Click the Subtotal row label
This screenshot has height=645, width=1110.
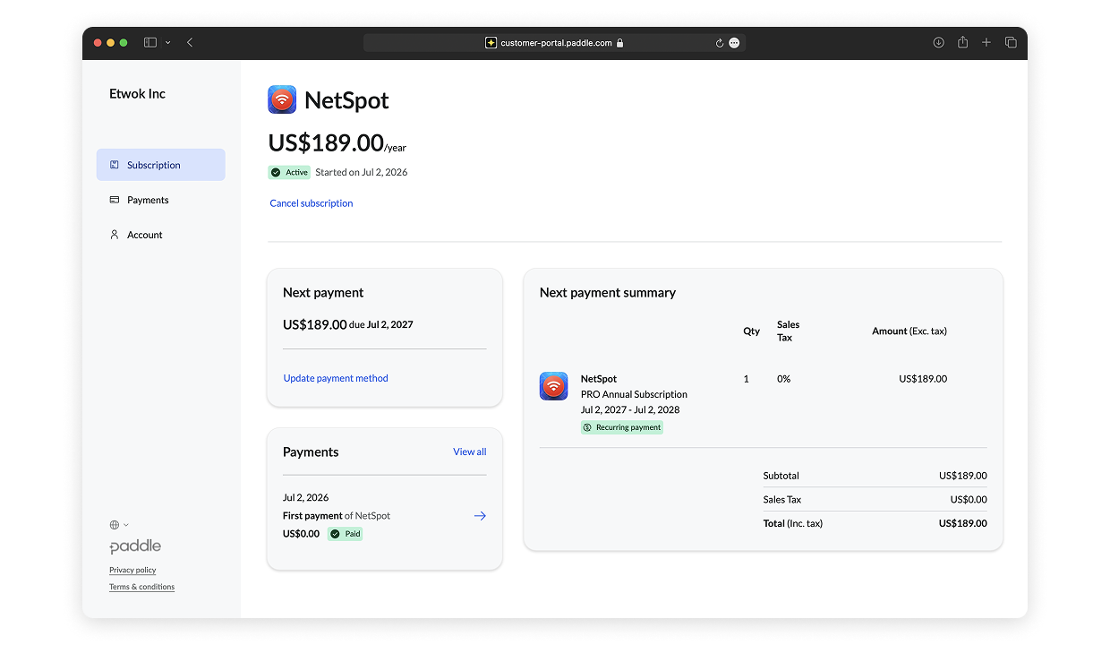[781, 476]
